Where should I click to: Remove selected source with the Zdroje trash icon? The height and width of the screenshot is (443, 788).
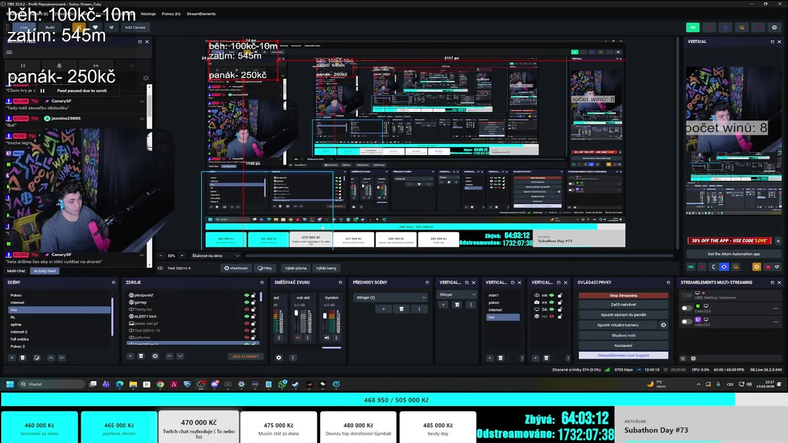coord(141,356)
